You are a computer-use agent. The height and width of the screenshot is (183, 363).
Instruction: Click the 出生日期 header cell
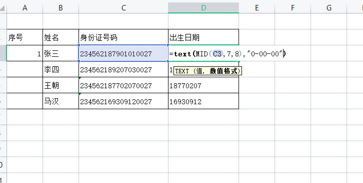coord(203,37)
